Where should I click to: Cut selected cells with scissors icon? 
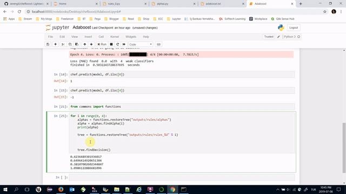pyautogui.click(x=63, y=44)
